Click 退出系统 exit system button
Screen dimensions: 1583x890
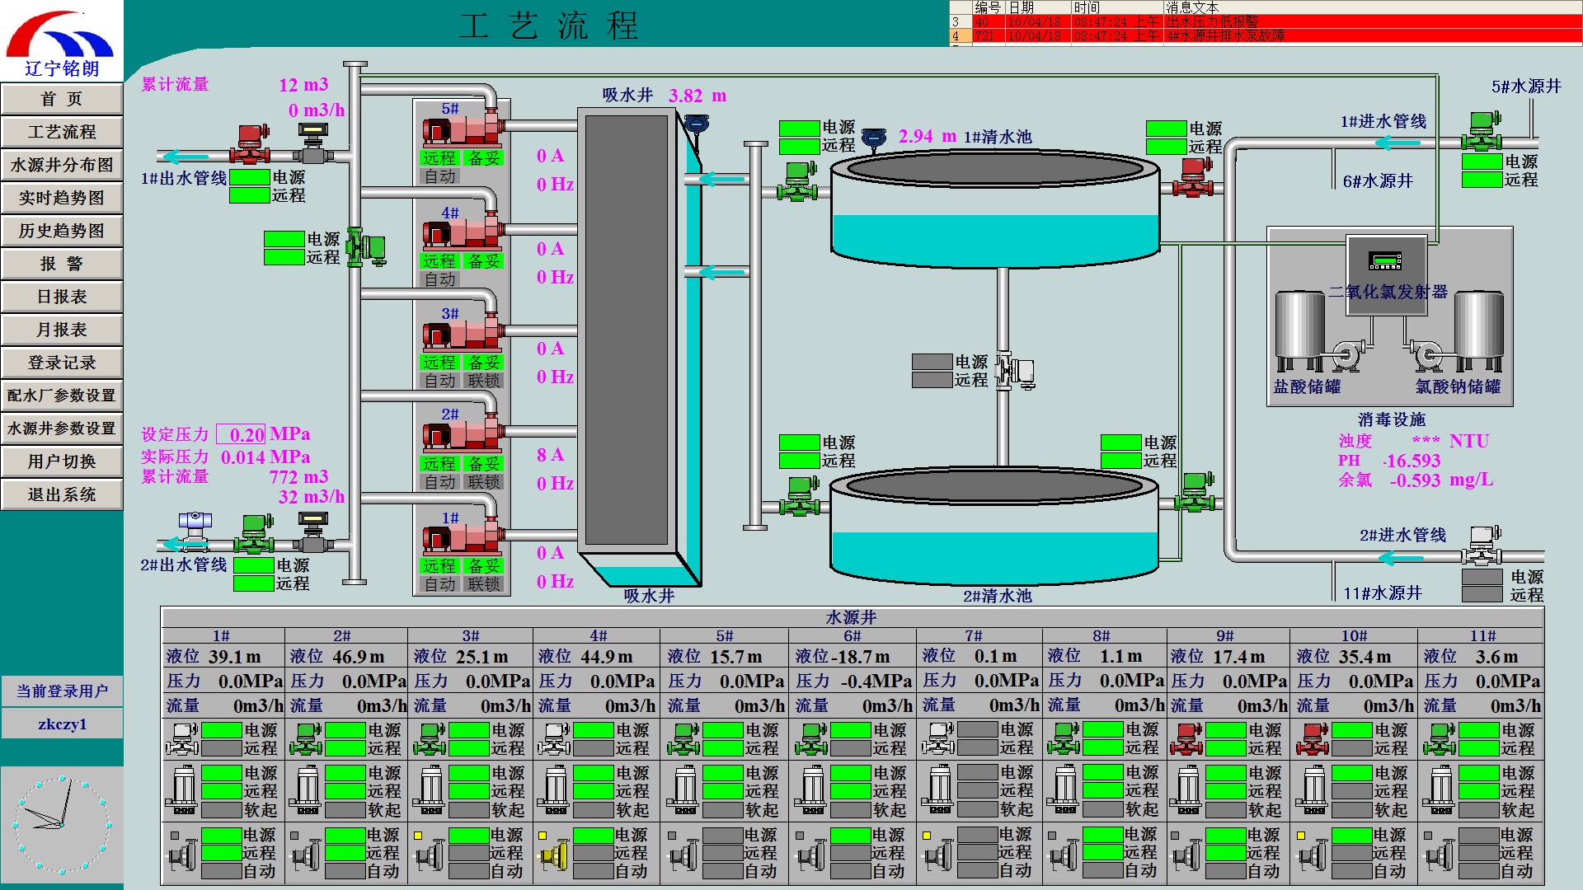(62, 494)
